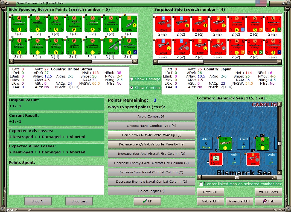Open the Help button
The image size is (291, 212).
(269, 201)
